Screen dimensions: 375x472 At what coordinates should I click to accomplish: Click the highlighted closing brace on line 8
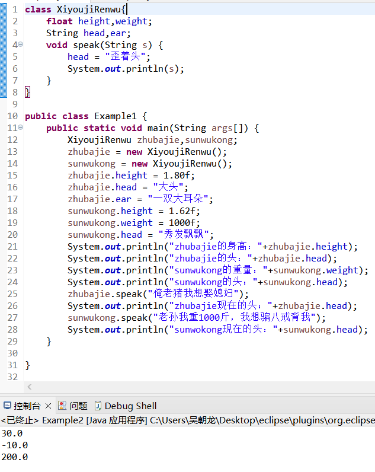click(27, 93)
